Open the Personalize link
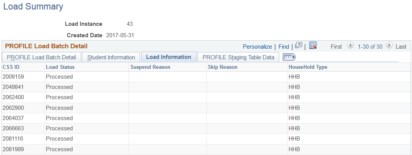412x155 pixels. 257,47
